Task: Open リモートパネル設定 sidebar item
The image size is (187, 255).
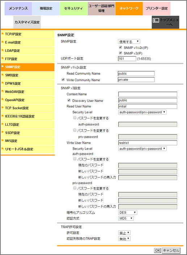Action: [27, 149]
